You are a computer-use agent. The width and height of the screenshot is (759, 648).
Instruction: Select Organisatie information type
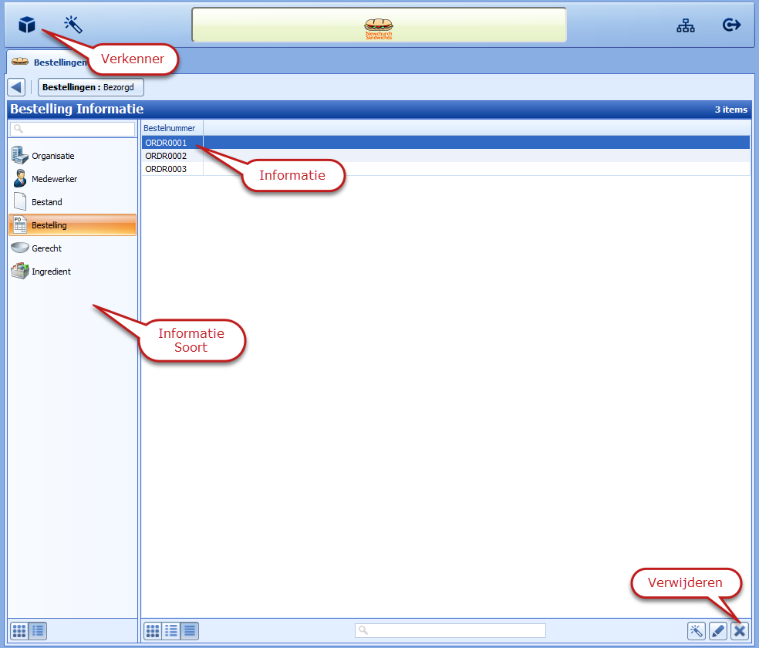73,156
